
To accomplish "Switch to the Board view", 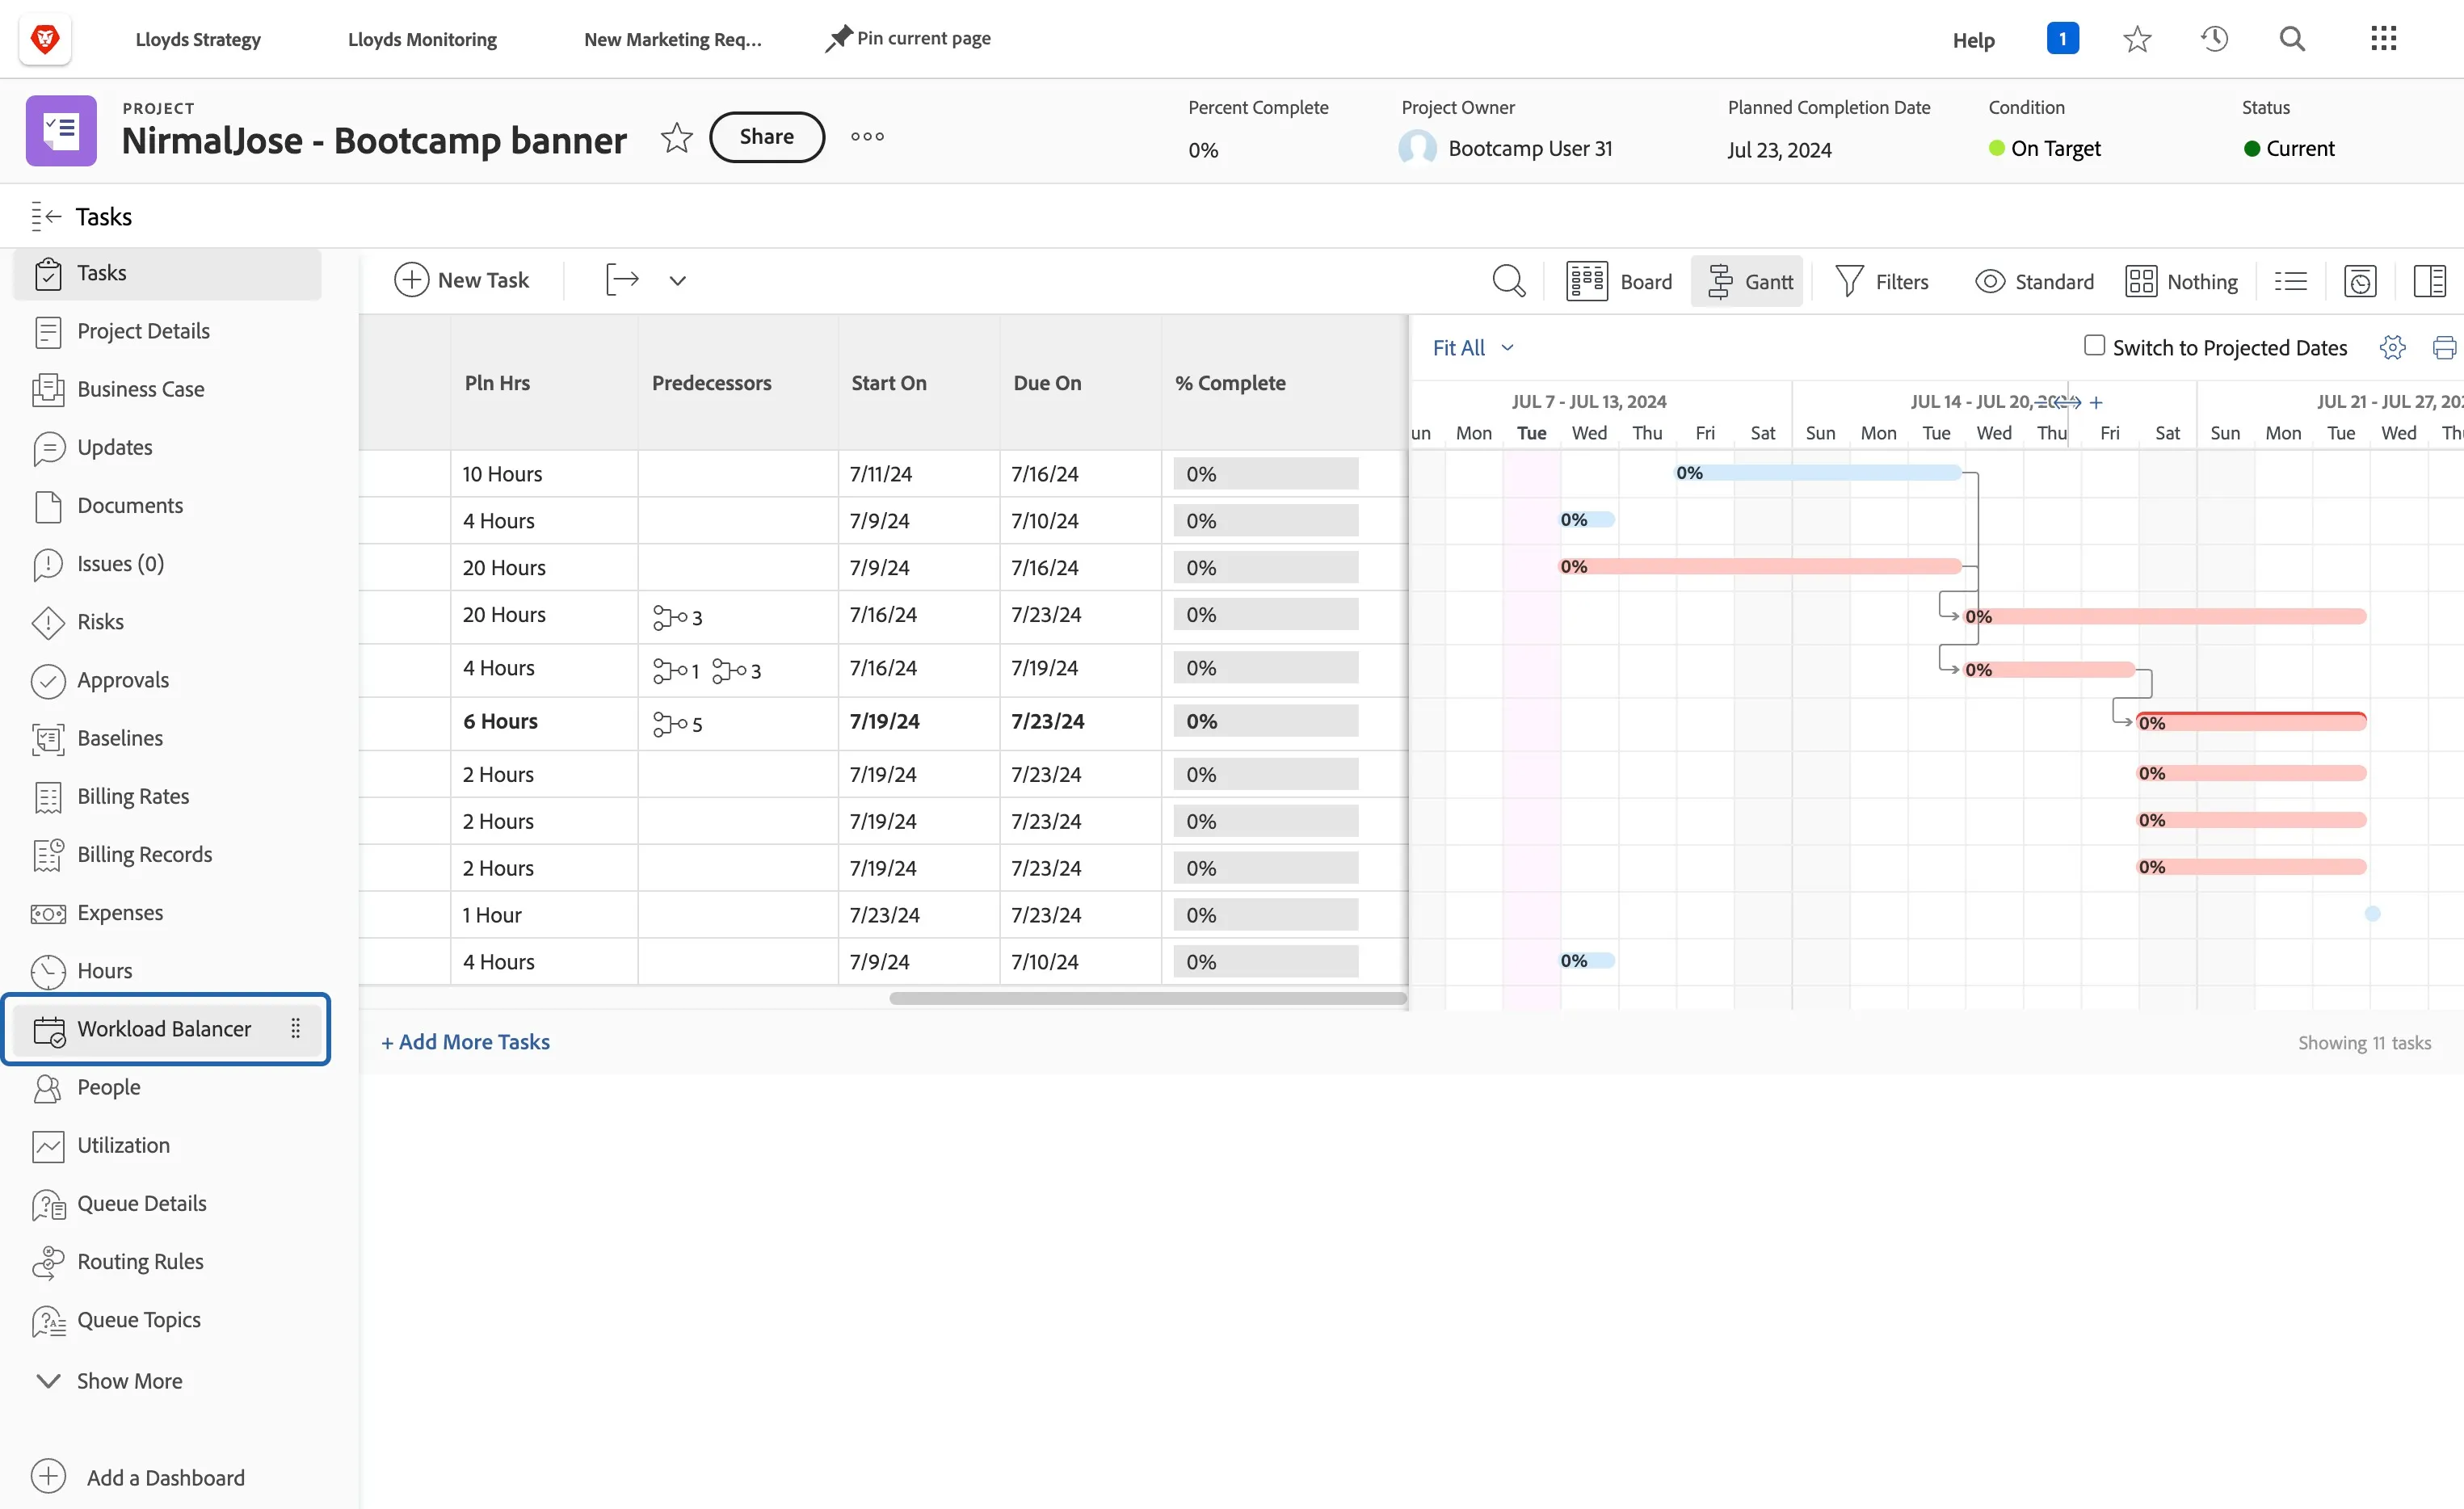I will point(1619,281).
